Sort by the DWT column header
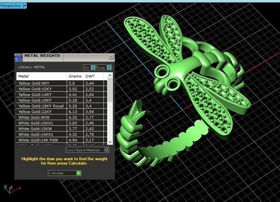Image resolution: width=280 pixels, height=202 pixels. 93,76
